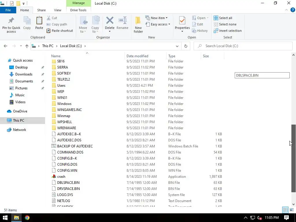Click the Manage contextual tab
The width and height of the screenshot is (296, 222).
(79, 3)
